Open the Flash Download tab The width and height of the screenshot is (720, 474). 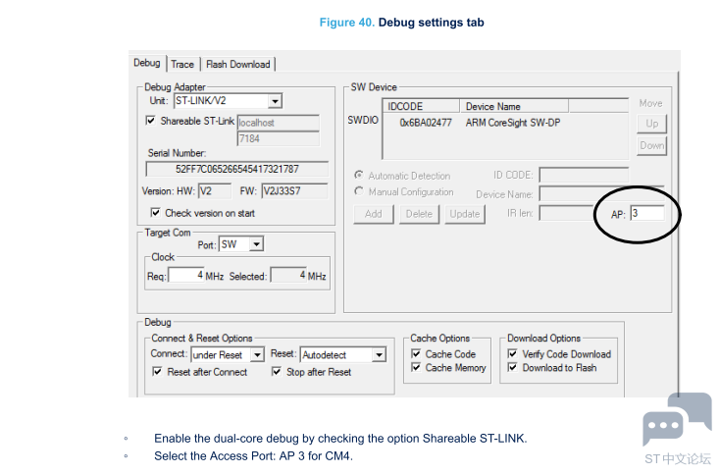point(237,65)
